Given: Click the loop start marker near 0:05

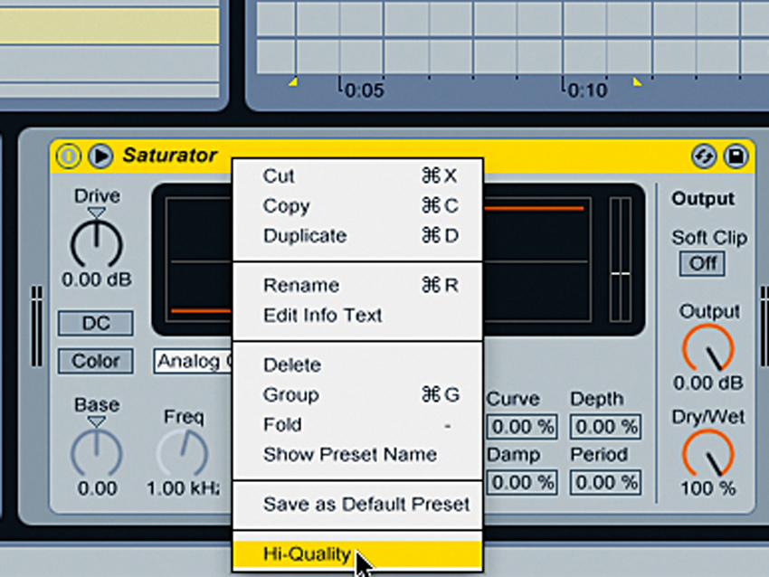Looking at the screenshot, I should click(293, 81).
